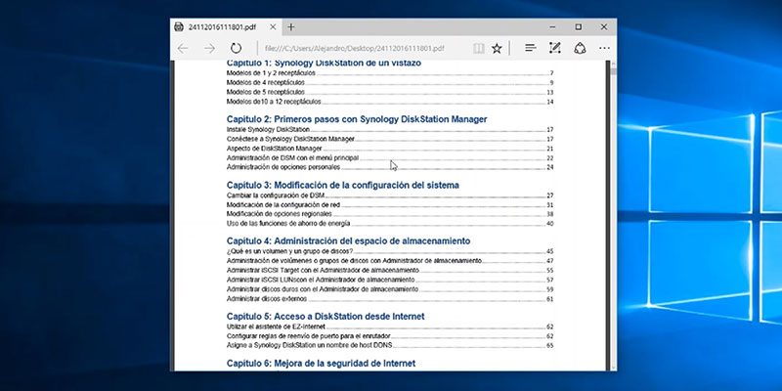Screen dimensions: 782x391
Task: Click 'Cambiar la configuración de DSM' entry
Action: (x=390, y=195)
